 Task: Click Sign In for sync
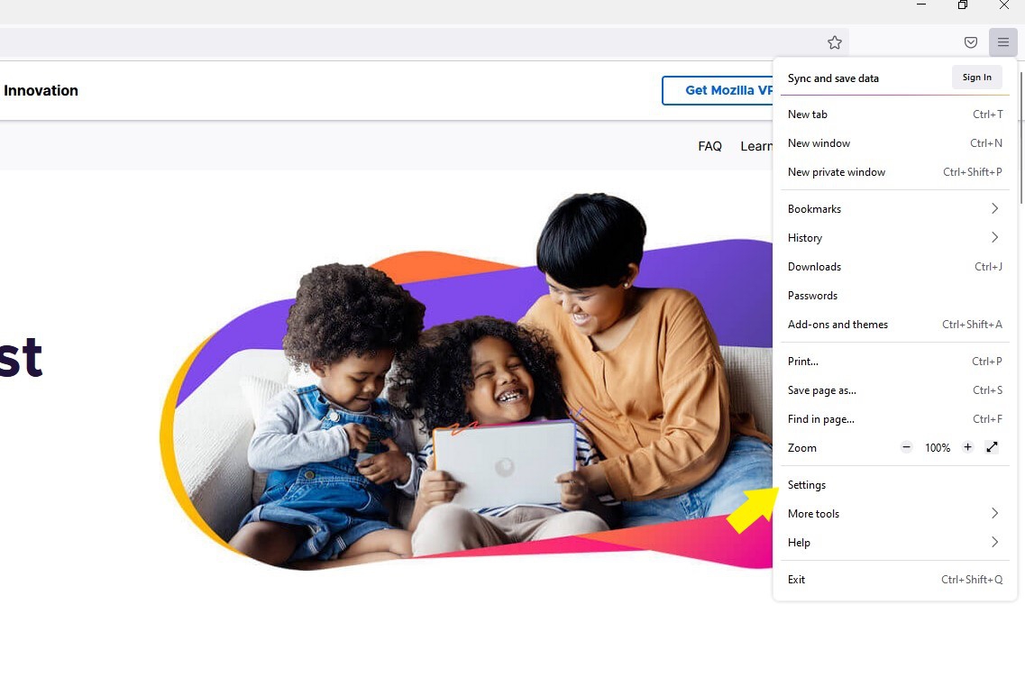[x=976, y=78]
